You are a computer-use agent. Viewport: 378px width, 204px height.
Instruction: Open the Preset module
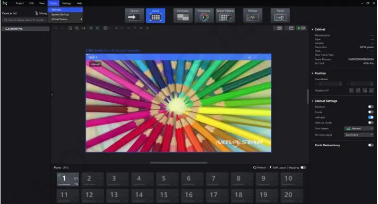pyautogui.click(x=280, y=15)
